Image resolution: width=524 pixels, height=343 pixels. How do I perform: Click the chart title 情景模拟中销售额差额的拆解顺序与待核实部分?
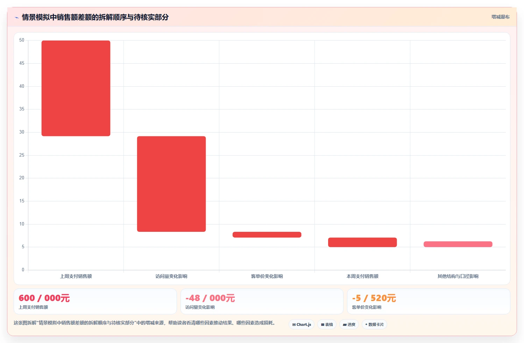(x=95, y=17)
